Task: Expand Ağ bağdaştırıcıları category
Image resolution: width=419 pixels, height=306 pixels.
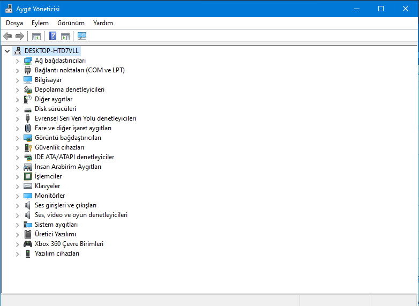Action: [x=18, y=61]
